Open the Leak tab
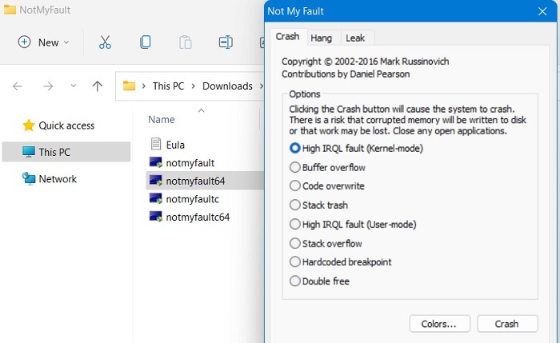This screenshot has height=343, width=560. [354, 38]
